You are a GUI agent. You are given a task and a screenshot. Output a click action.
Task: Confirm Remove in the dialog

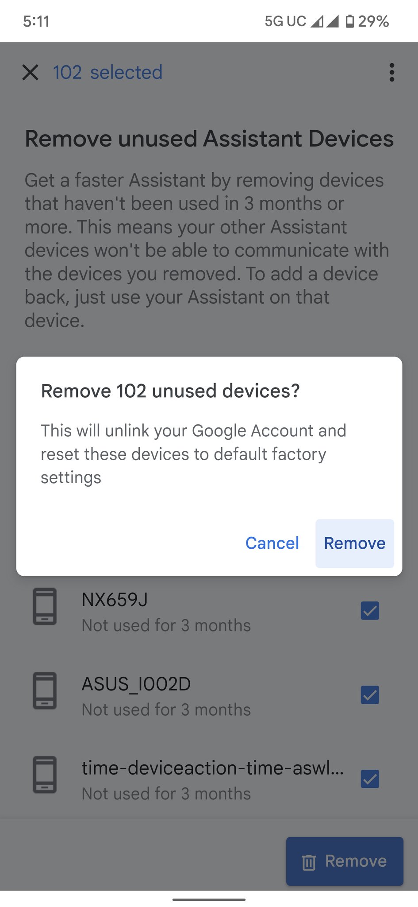click(355, 543)
